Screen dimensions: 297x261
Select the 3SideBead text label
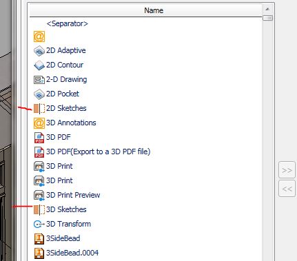point(63,238)
